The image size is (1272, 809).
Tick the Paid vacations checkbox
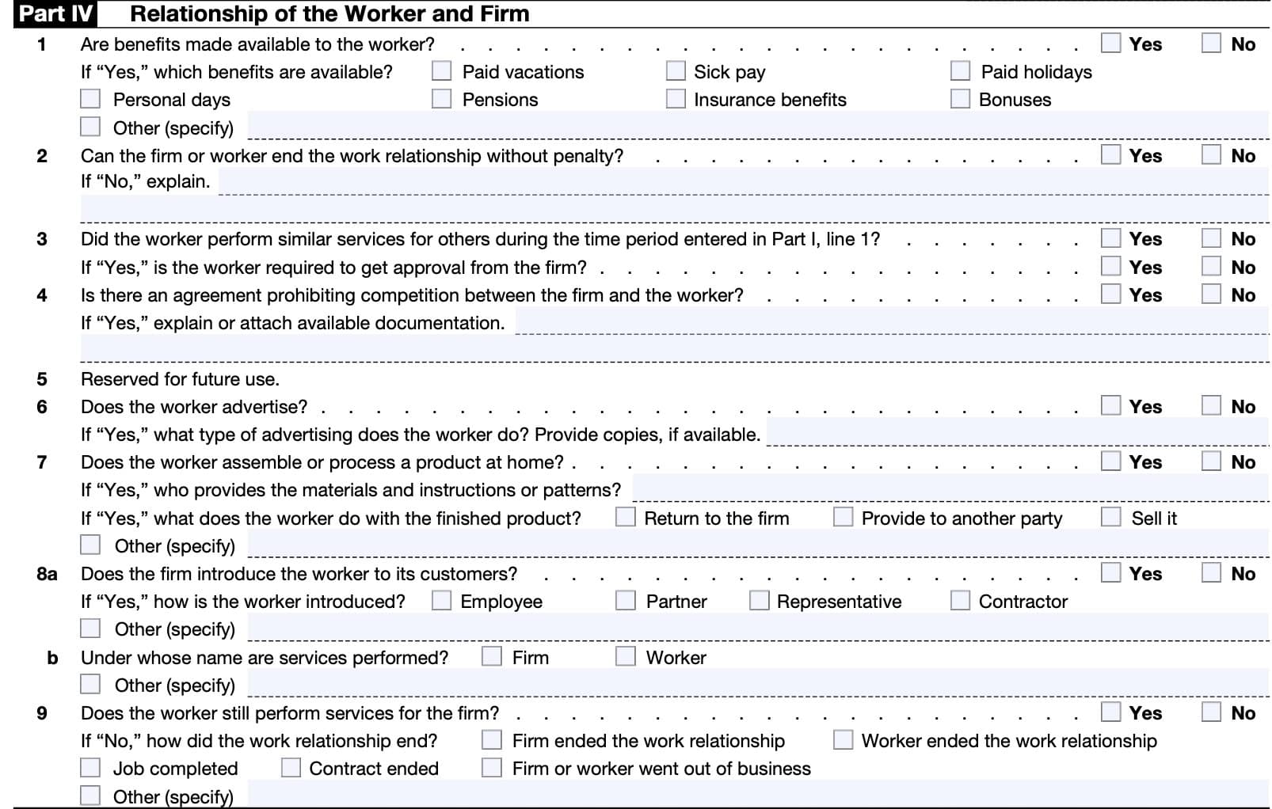coord(441,71)
